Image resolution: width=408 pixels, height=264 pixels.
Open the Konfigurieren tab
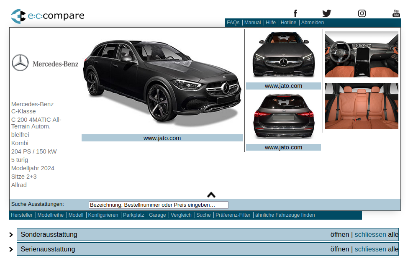click(x=103, y=215)
